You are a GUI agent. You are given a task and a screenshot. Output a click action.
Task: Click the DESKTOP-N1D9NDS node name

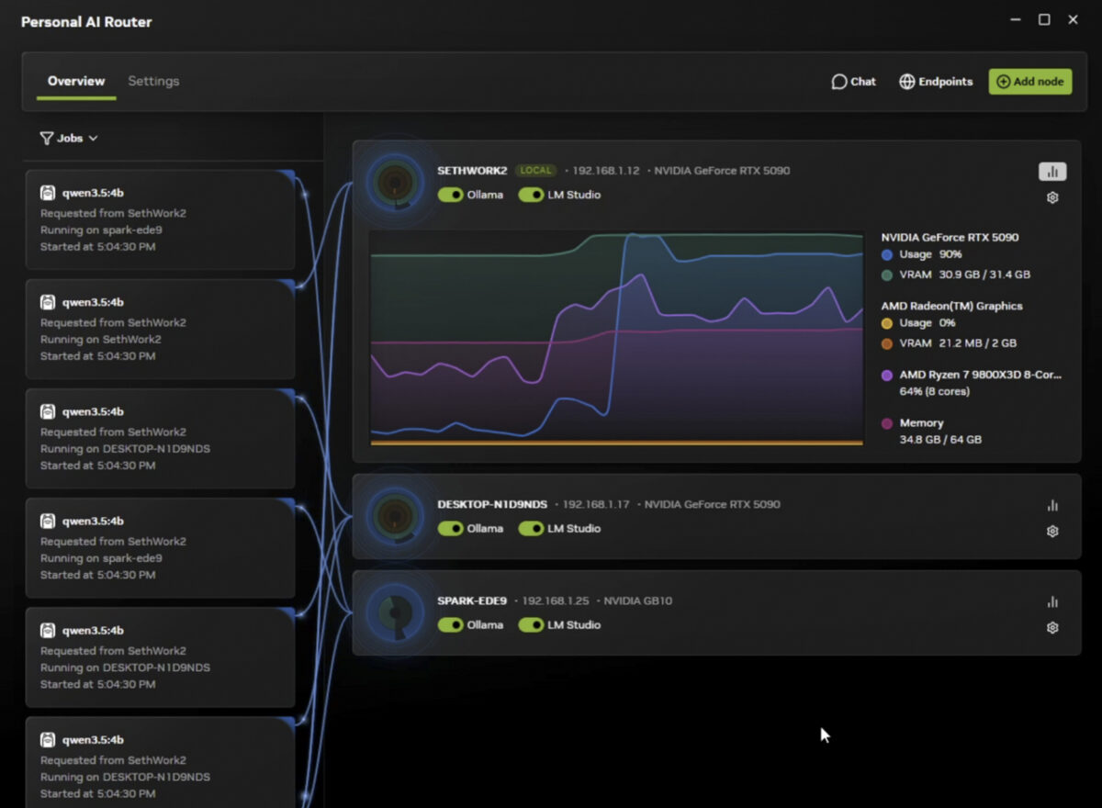point(492,504)
